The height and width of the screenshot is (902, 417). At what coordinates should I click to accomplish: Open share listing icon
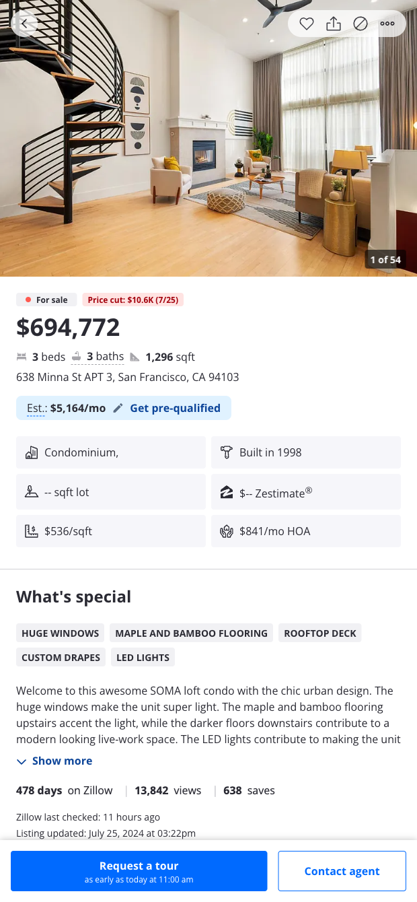(334, 24)
